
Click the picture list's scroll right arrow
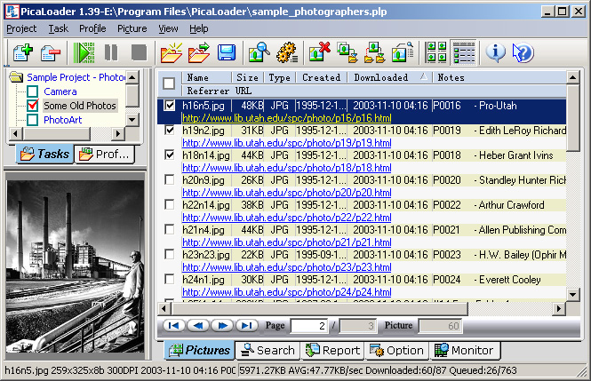tap(559, 309)
